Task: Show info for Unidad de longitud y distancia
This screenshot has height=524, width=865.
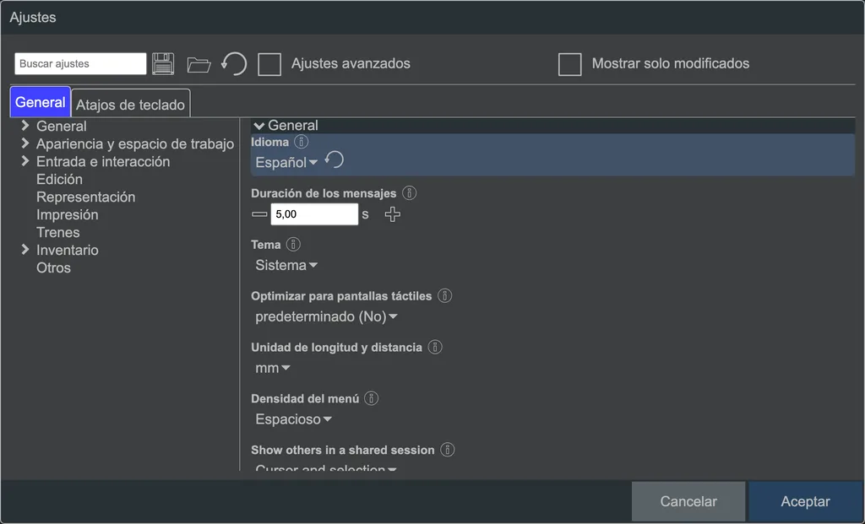Action: pyautogui.click(x=435, y=347)
